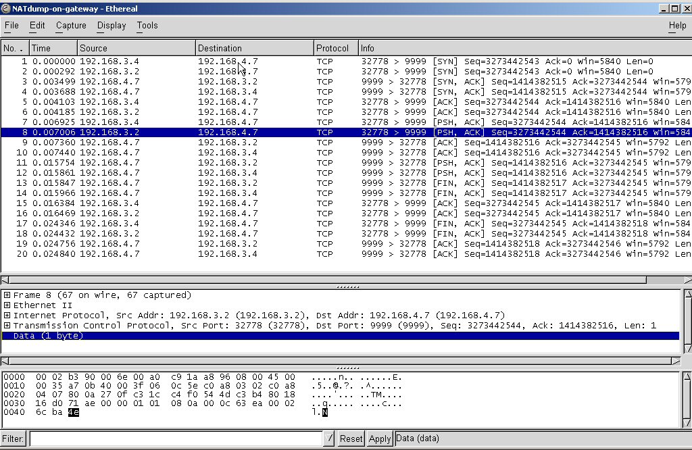
Task: Click the Filter: button
Action: [x=14, y=439]
